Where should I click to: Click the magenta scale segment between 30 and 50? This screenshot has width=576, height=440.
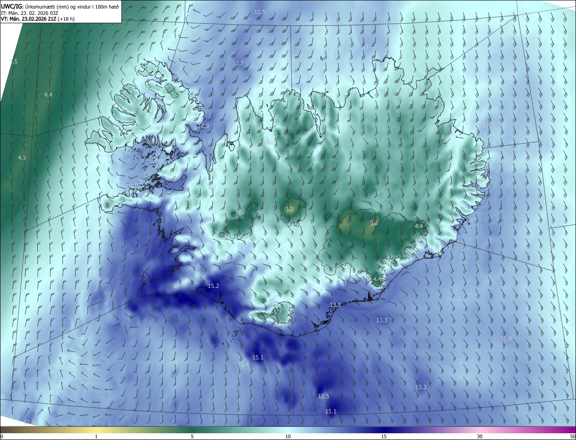click(x=528, y=430)
